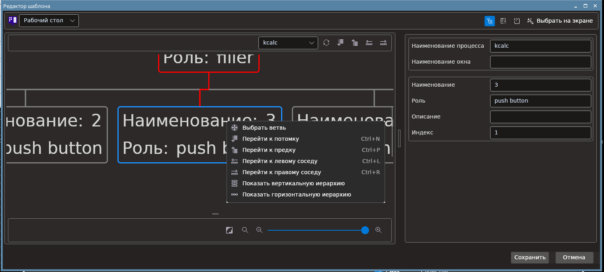Click the 'Описание' label text
This screenshot has height=272, width=604.
pyautogui.click(x=426, y=117)
